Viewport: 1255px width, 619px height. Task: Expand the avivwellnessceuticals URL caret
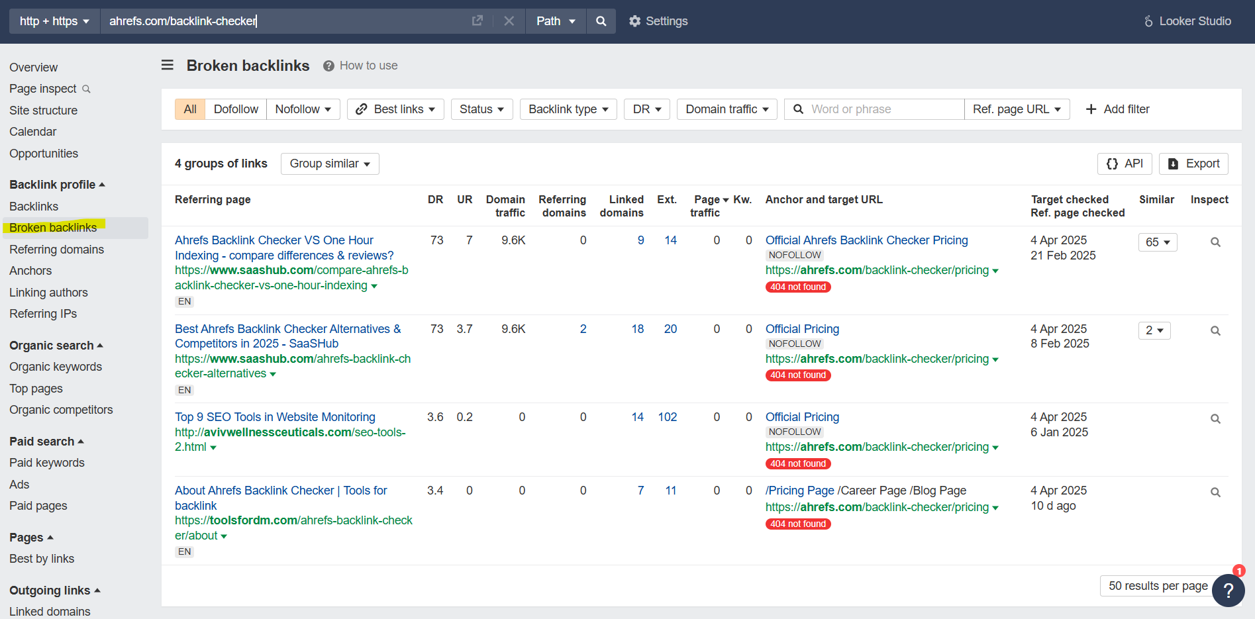tap(213, 448)
